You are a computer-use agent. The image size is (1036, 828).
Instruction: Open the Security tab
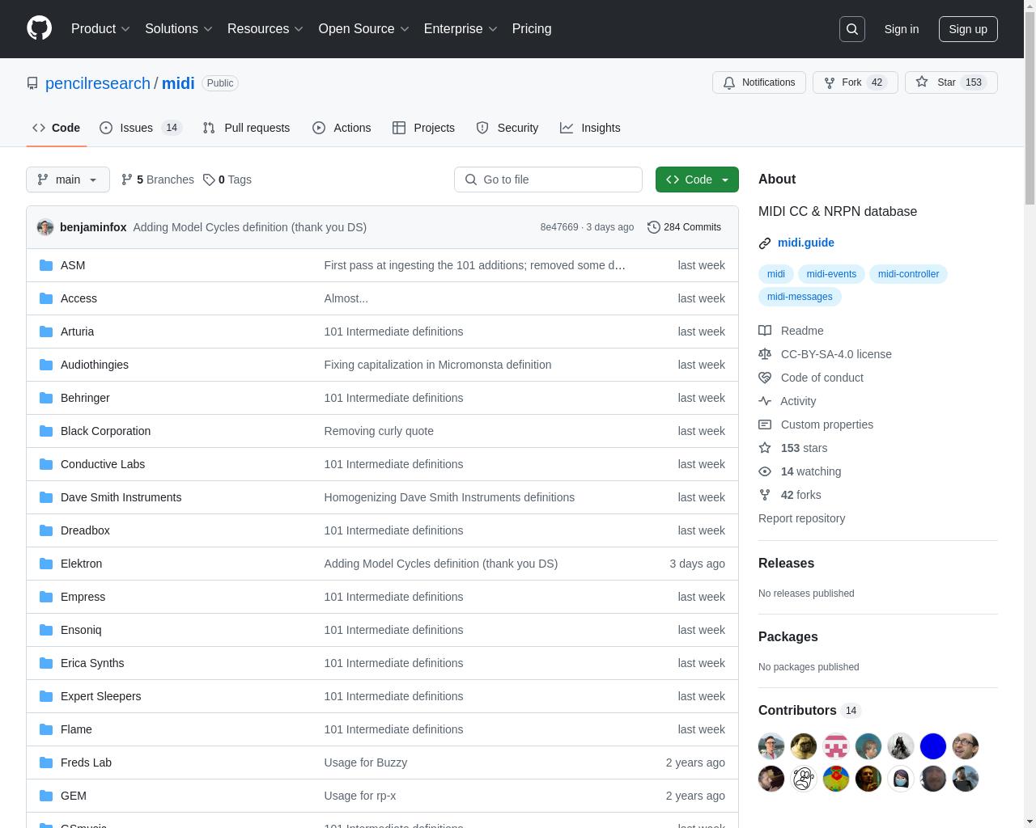(x=507, y=128)
